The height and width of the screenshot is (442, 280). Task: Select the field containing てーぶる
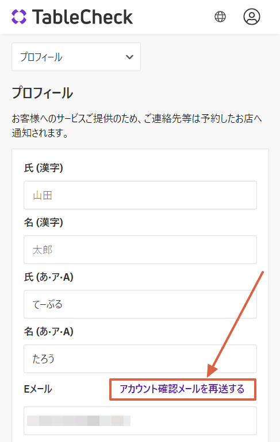[140, 304]
